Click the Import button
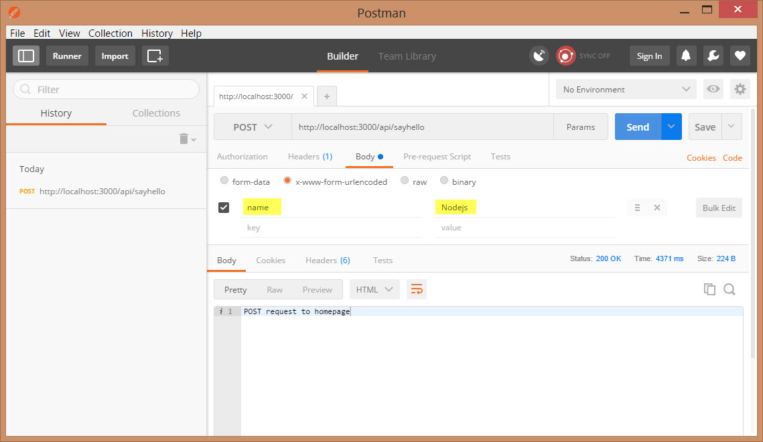Viewport: 763px width, 442px height. (115, 56)
